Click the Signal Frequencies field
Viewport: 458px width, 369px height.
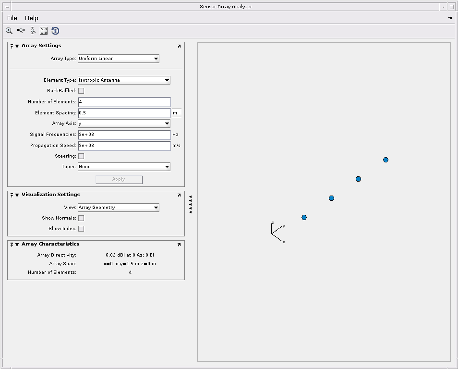(x=124, y=135)
